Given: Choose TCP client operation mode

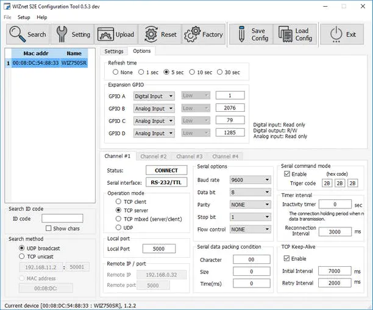Looking at the screenshot, I should 118,202.
